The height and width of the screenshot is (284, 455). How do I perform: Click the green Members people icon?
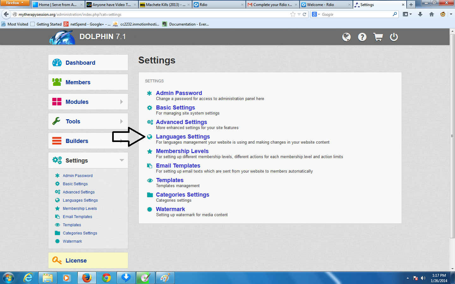[57, 82]
